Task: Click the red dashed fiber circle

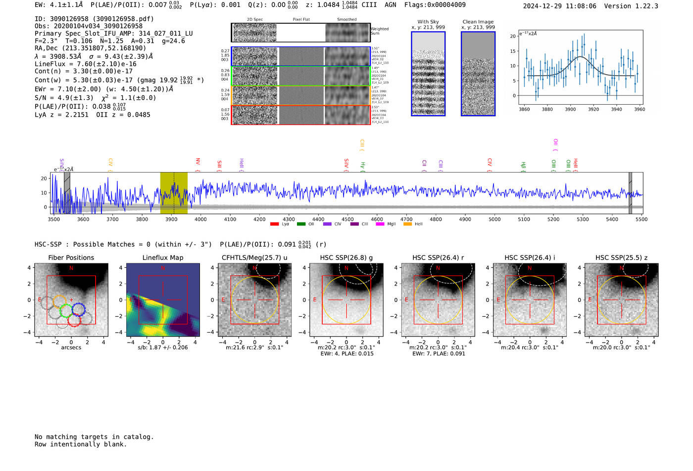Action: [74, 320]
